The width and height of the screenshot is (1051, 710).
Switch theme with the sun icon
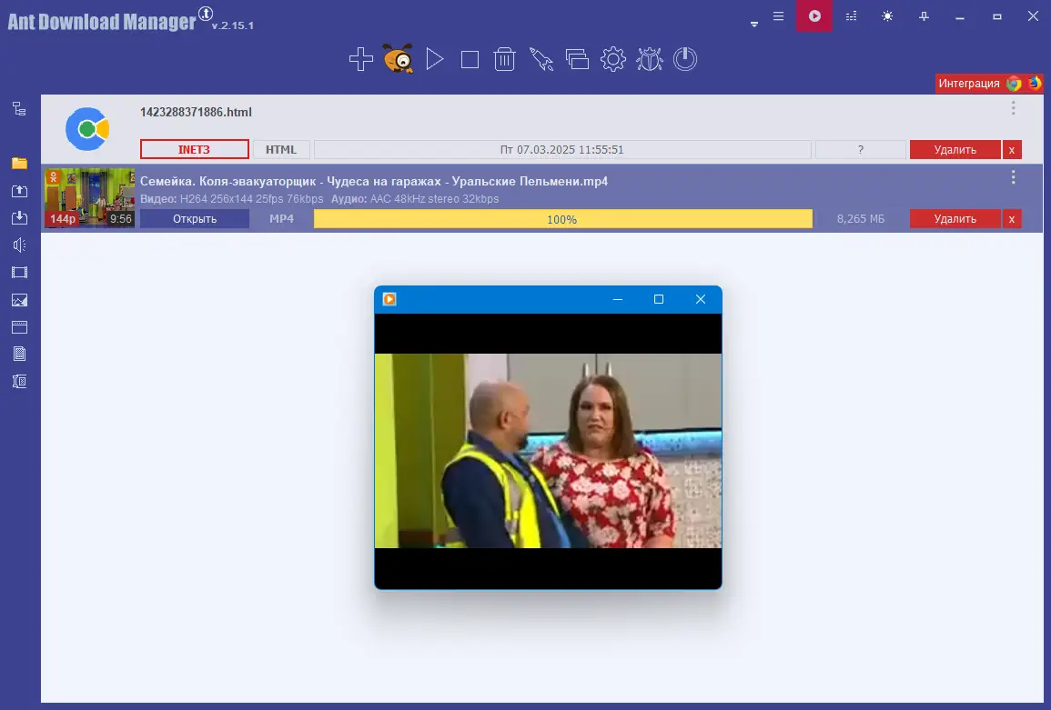(887, 16)
